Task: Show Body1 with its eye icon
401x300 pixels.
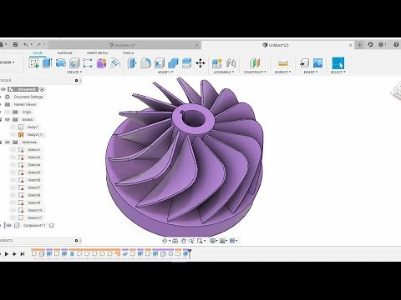Action: (x=13, y=127)
